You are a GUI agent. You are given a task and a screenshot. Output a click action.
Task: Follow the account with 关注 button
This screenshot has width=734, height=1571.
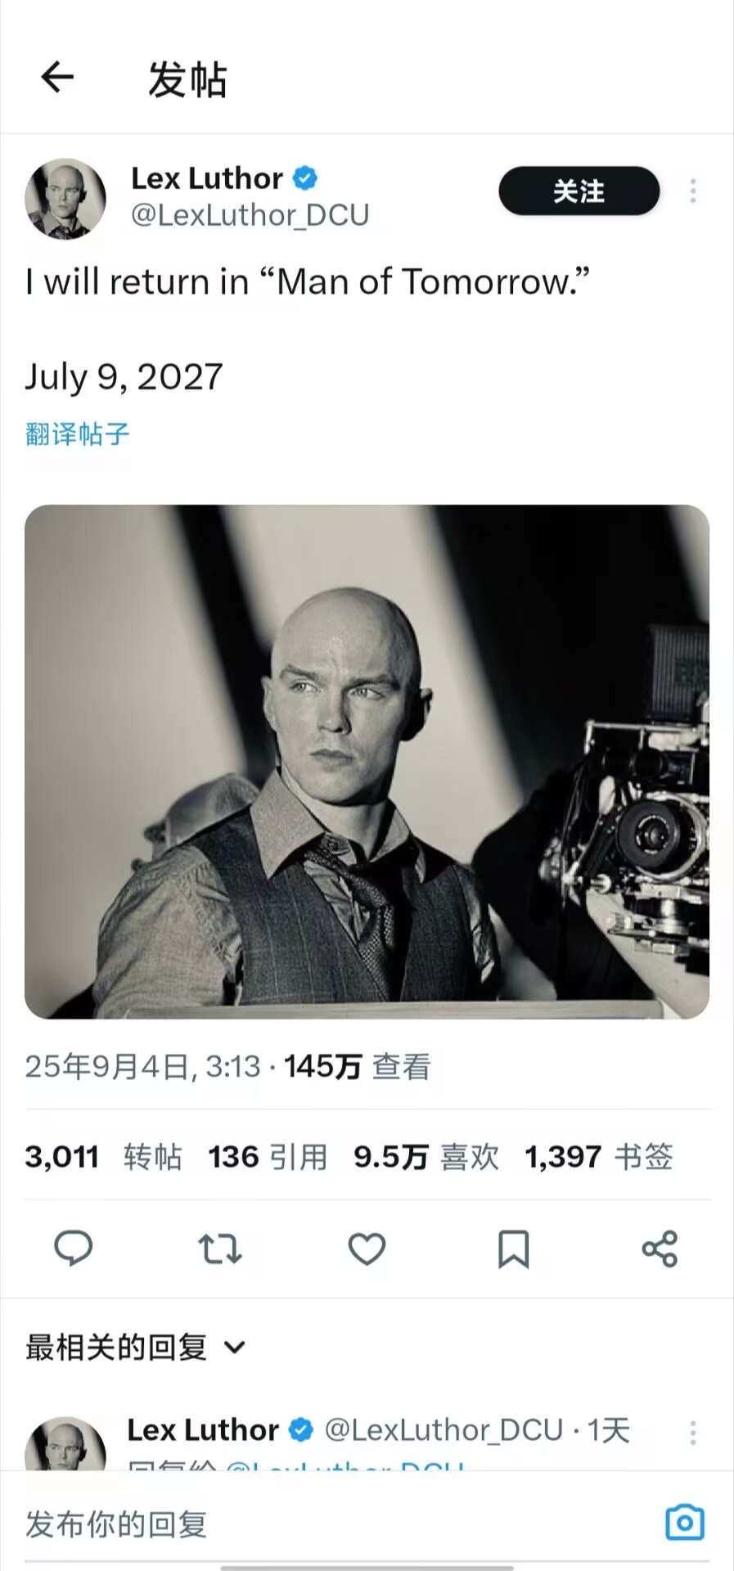[579, 191]
